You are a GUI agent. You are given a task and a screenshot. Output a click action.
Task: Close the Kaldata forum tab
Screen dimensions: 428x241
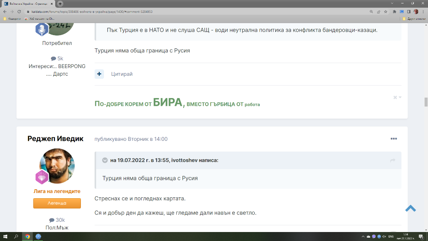[52, 4]
